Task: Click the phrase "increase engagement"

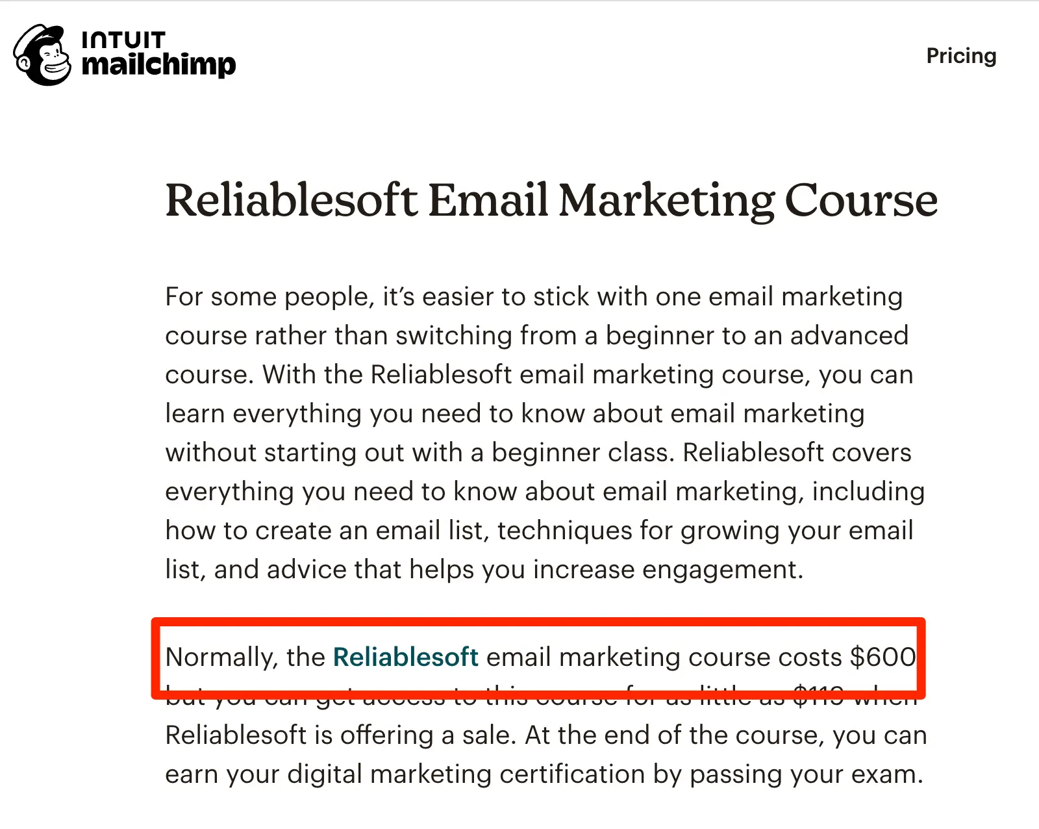Action: click(x=668, y=570)
